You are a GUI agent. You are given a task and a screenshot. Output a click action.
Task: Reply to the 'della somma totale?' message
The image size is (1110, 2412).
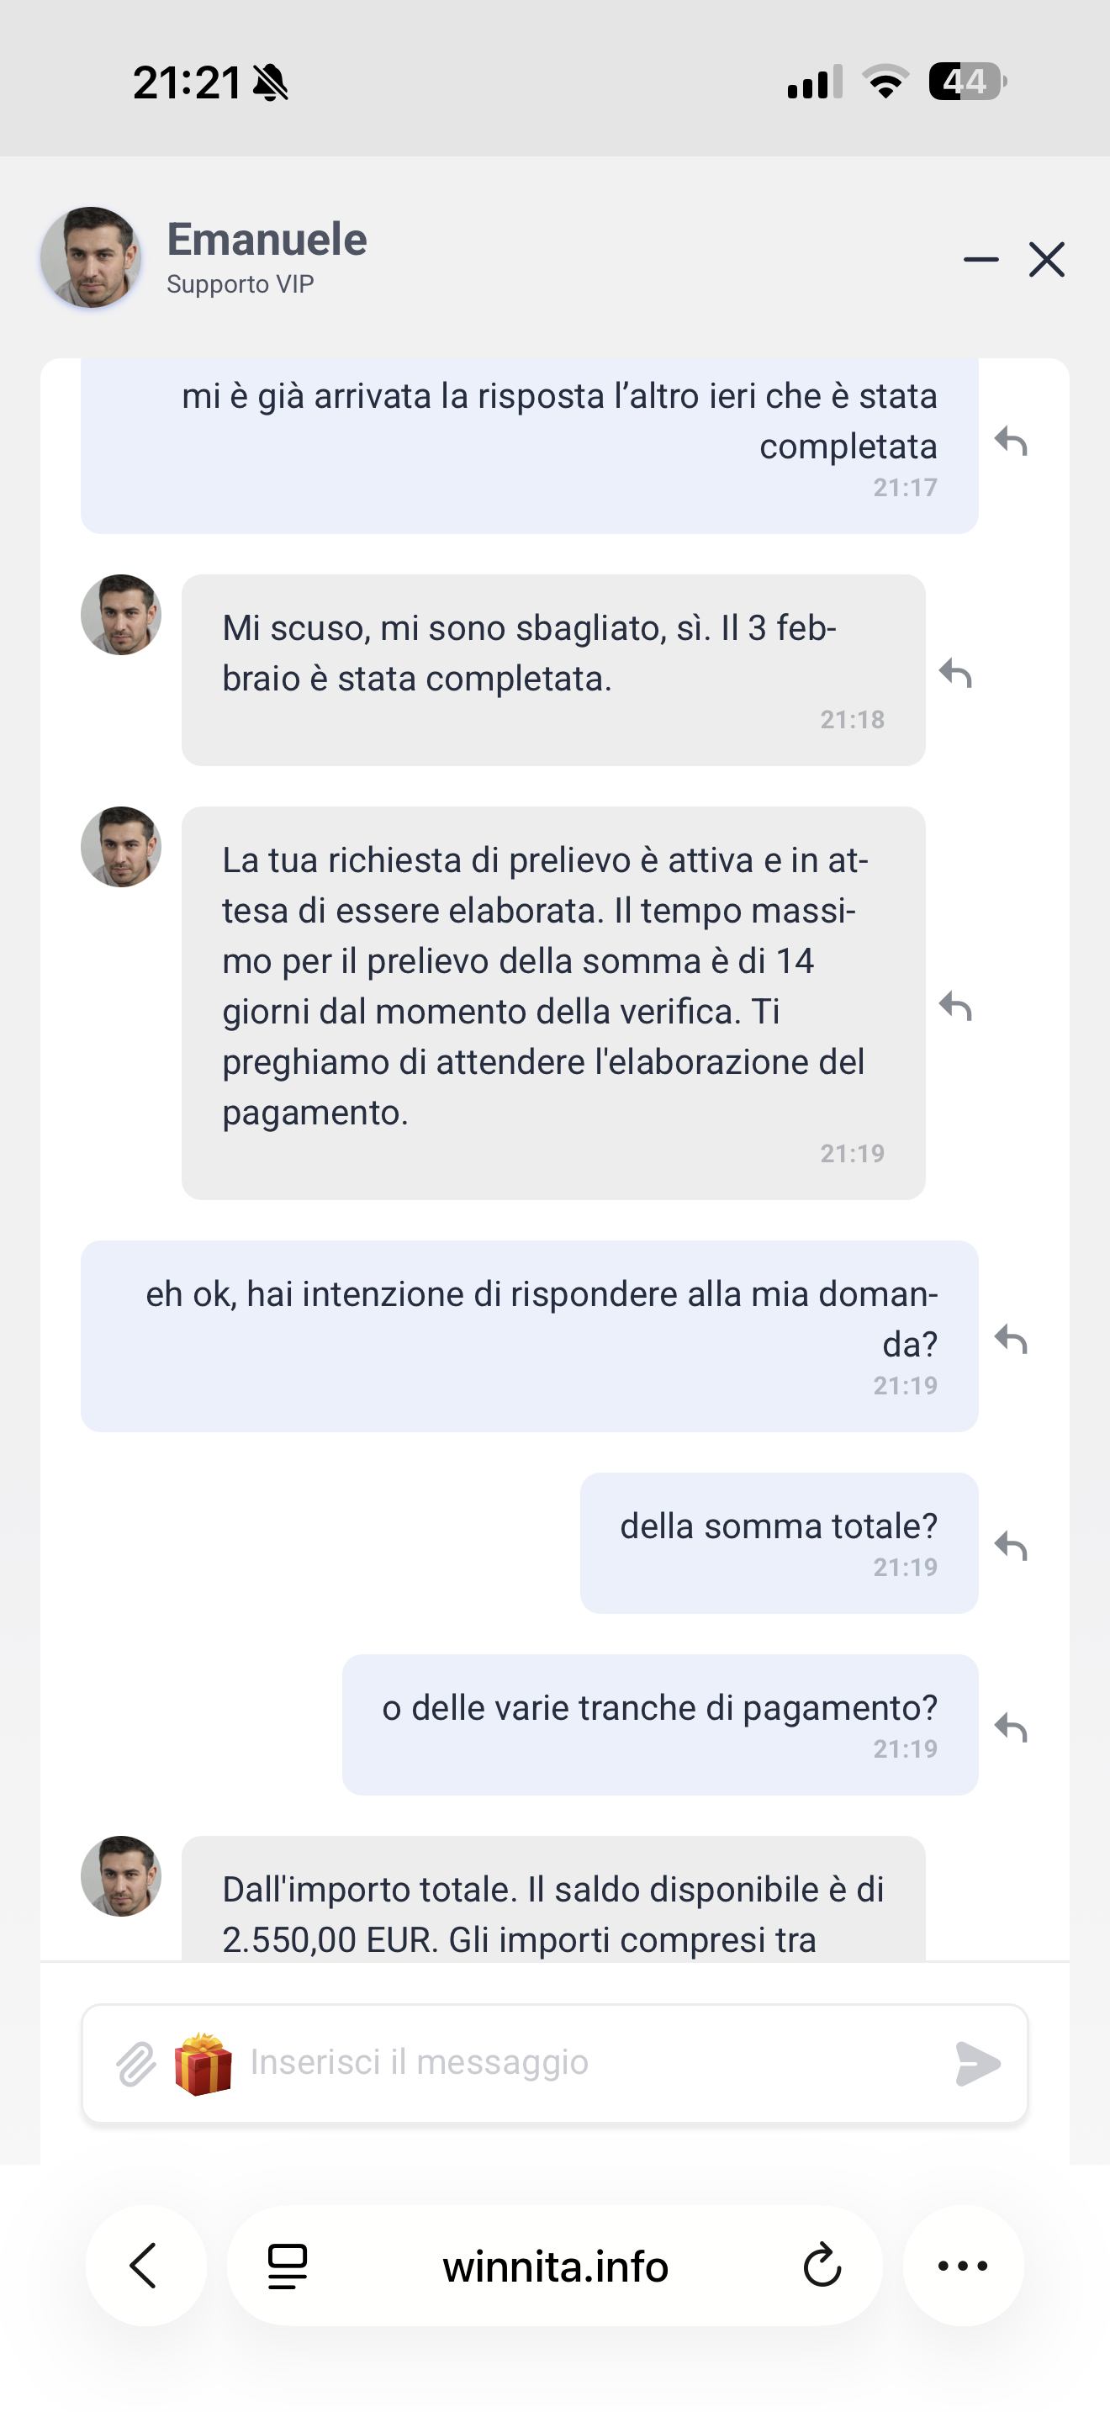coord(1011,1546)
